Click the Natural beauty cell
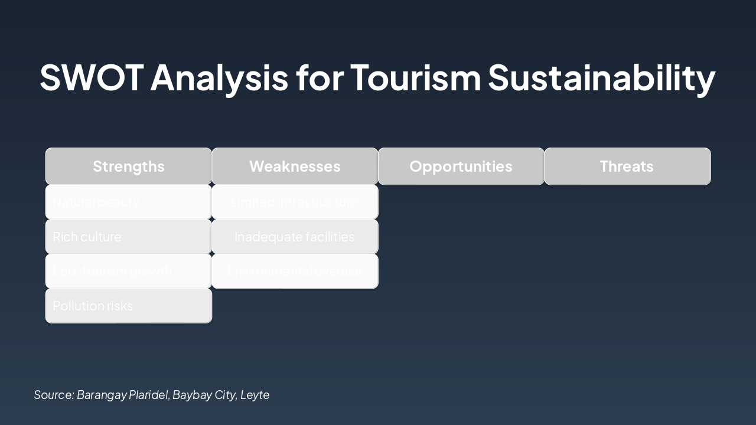The image size is (756, 425). [x=128, y=202]
